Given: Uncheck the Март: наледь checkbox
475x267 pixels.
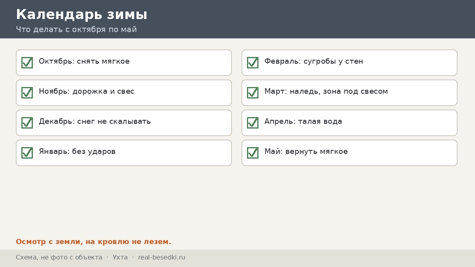Looking at the screenshot, I should coord(253,93).
